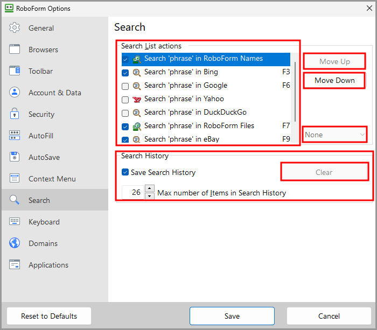The width and height of the screenshot is (377, 330).
Task: Enable the Search in Yahoo checkbox
Action: [125, 100]
